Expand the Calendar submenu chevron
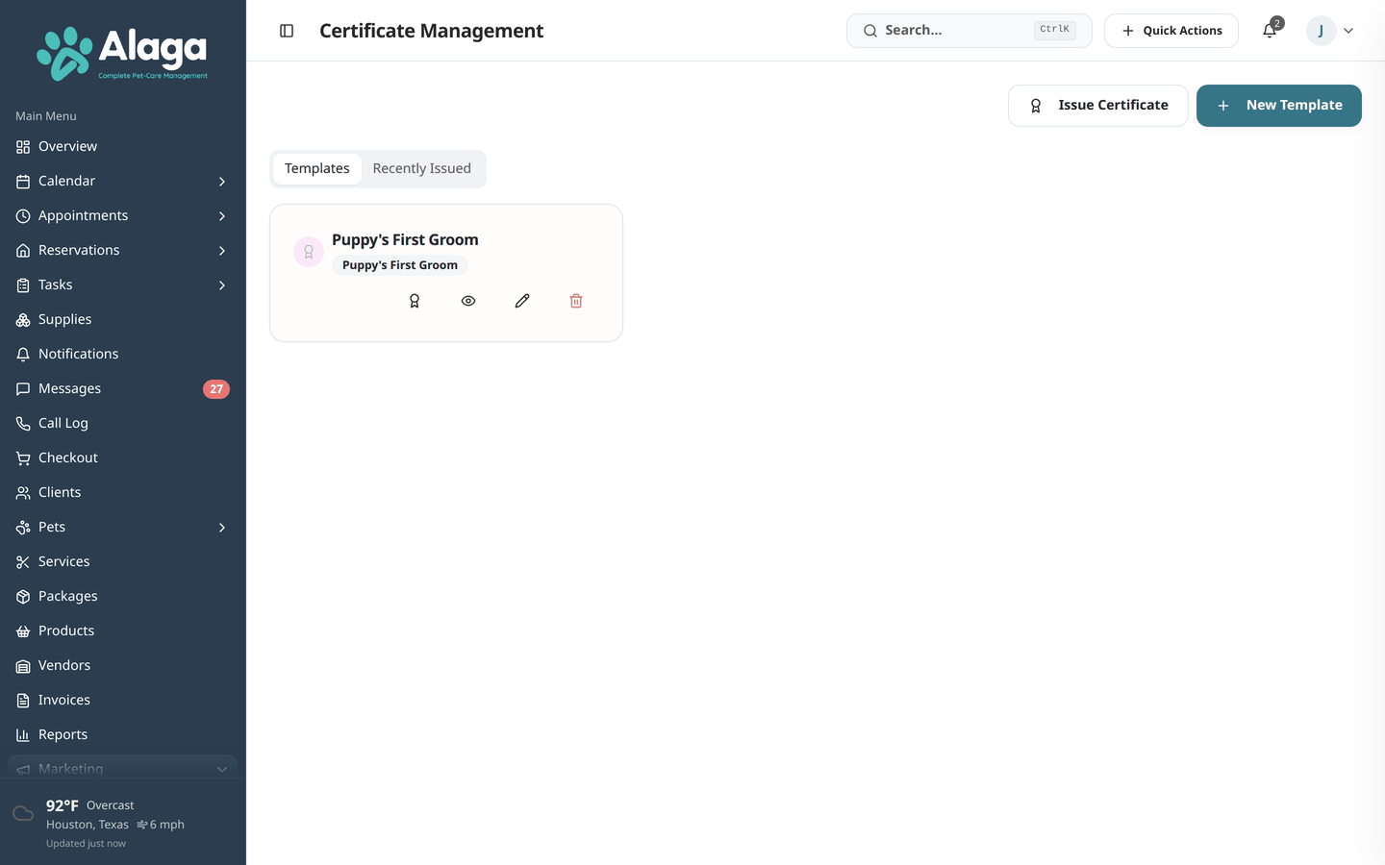Image resolution: width=1385 pixels, height=865 pixels. click(222, 182)
